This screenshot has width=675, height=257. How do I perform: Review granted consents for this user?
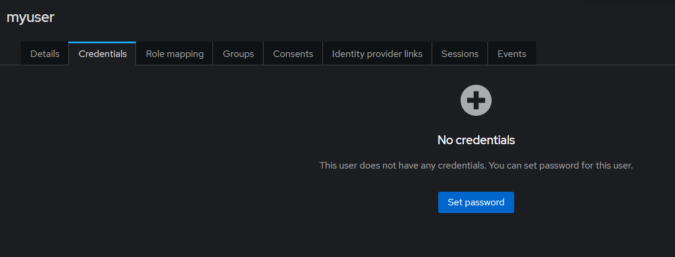pyautogui.click(x=293, y=53)
